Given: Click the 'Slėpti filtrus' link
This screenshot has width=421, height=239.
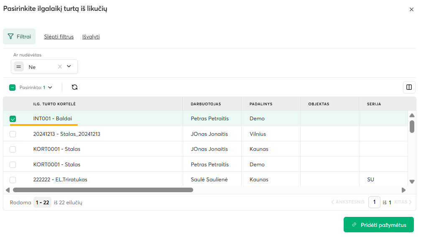Looking at the screenshot, I should [x=59, y=37].
